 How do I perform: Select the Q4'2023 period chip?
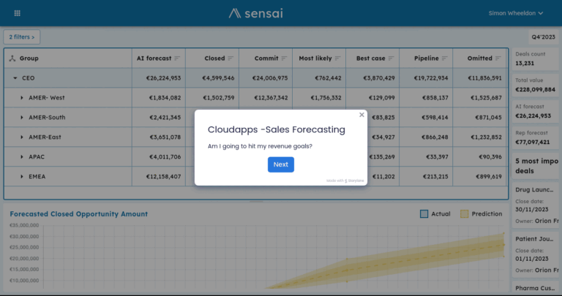544,37
